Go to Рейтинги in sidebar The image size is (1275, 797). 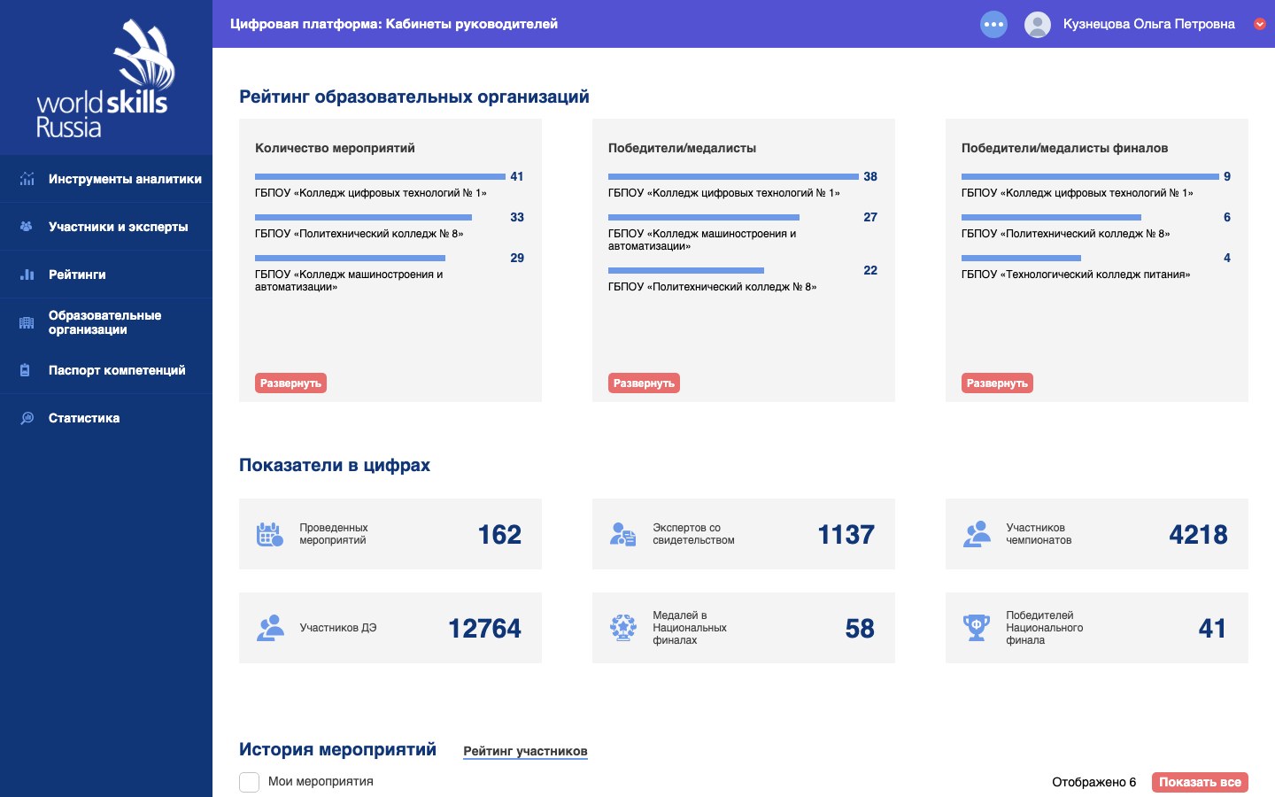click(x=106, y=275)
